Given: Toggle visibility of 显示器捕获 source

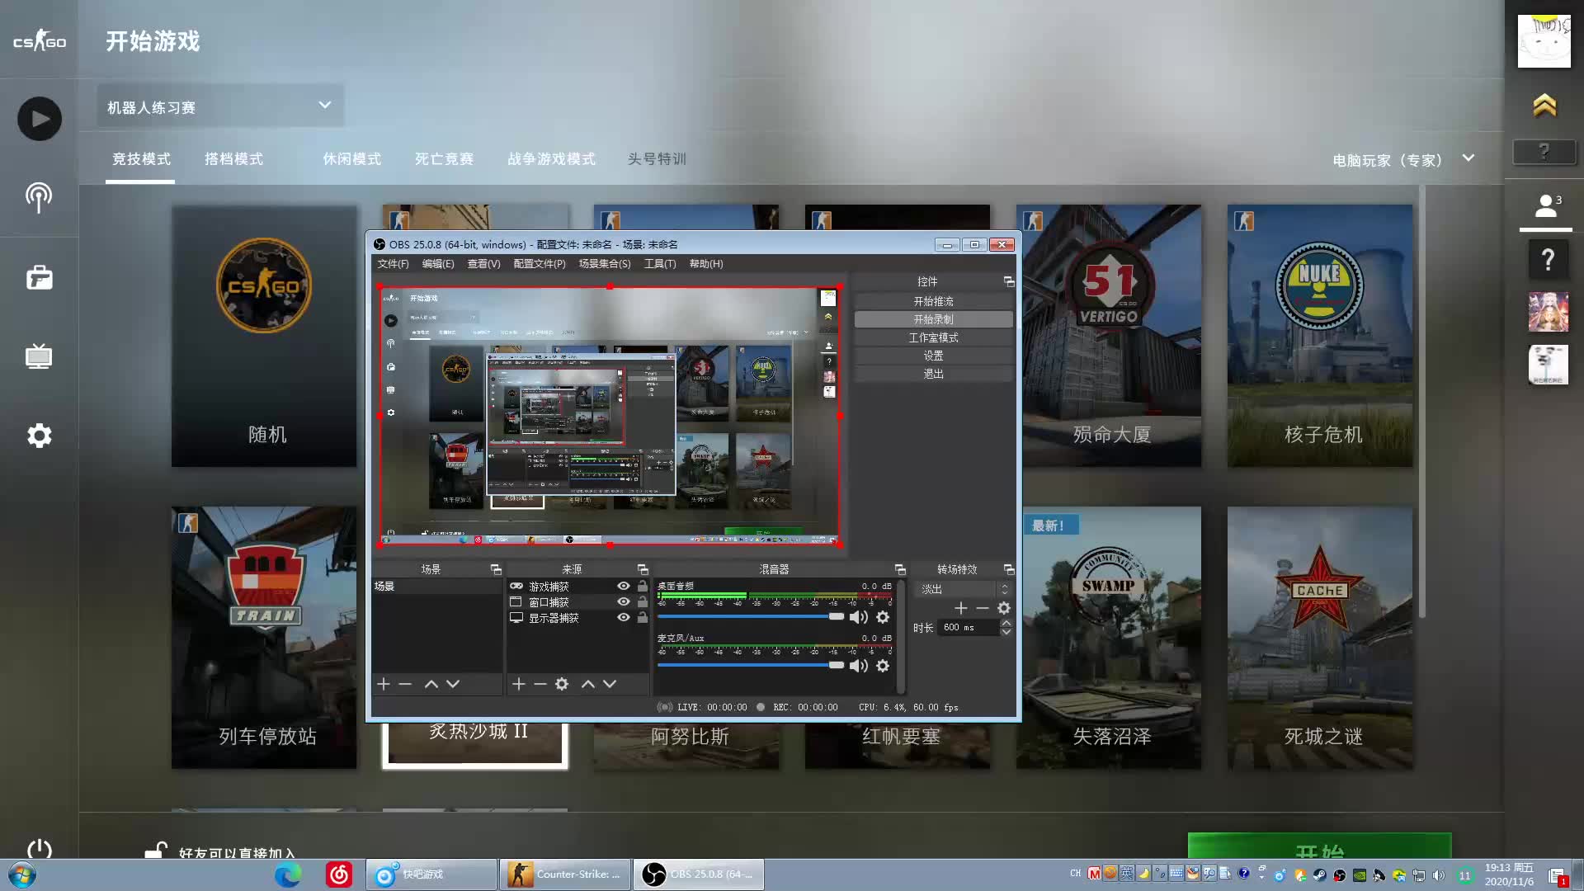Looking at the screenshot, I should 624,618.
